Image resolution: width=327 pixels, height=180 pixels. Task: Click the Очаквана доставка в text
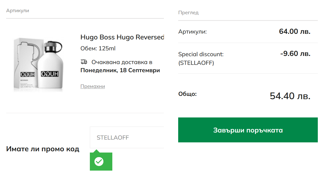click(122, 62)
